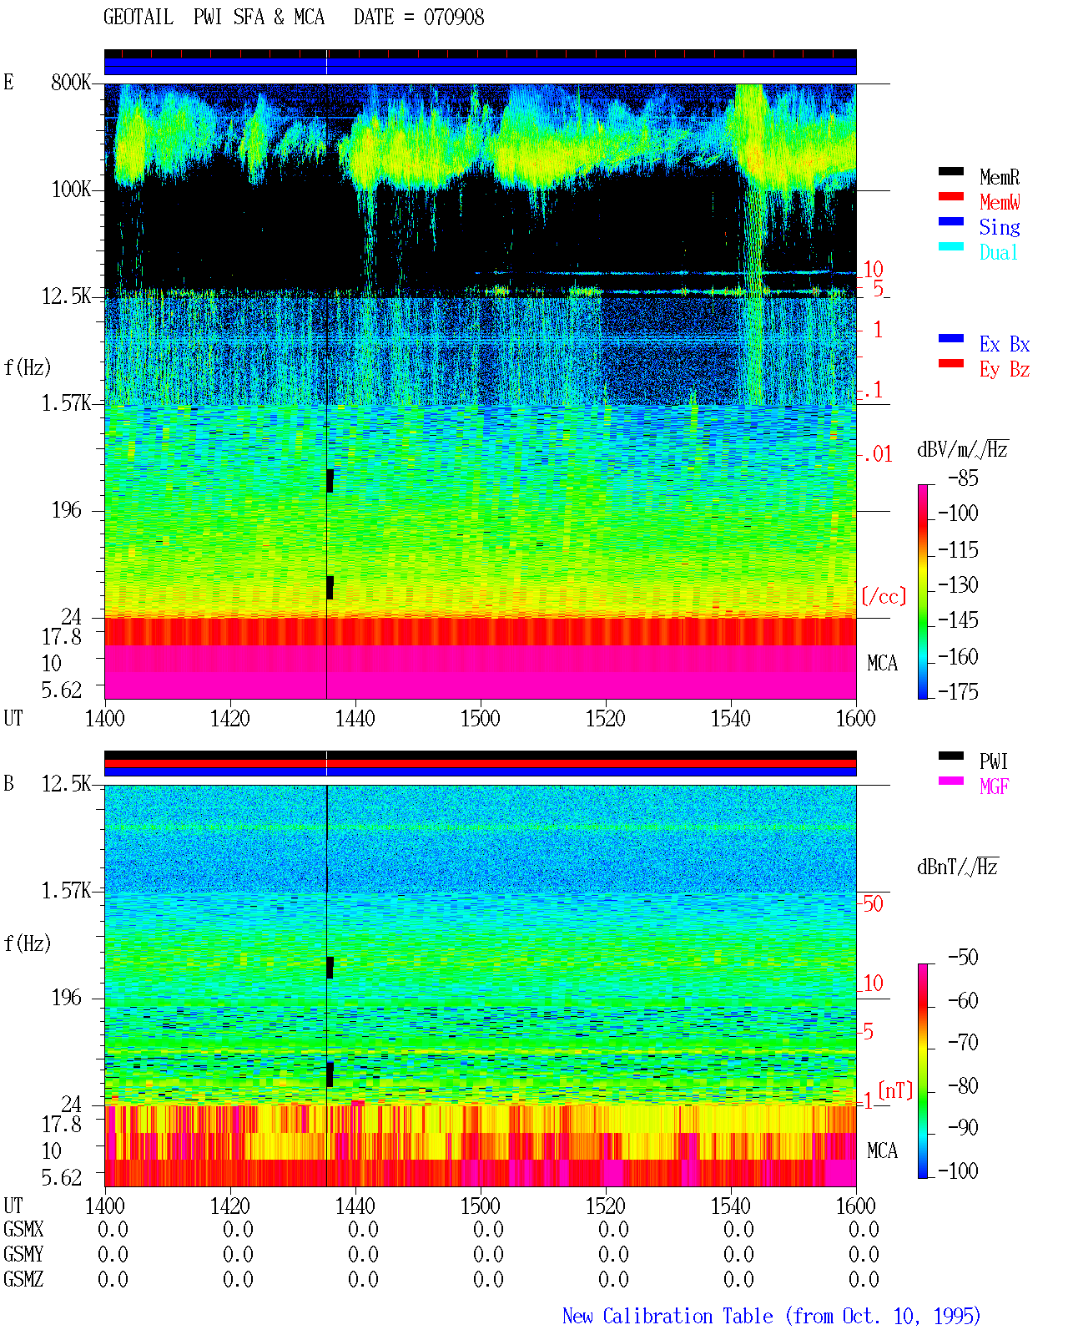The width and height of the screenshot is (1068, 1330).
Task: Click the '-175' value on the E color bar
Action: coord(959,691)
